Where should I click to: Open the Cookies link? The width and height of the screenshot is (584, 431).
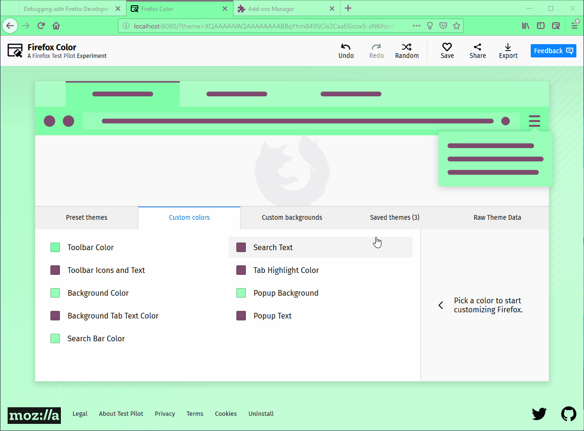[x=226, y=414]
